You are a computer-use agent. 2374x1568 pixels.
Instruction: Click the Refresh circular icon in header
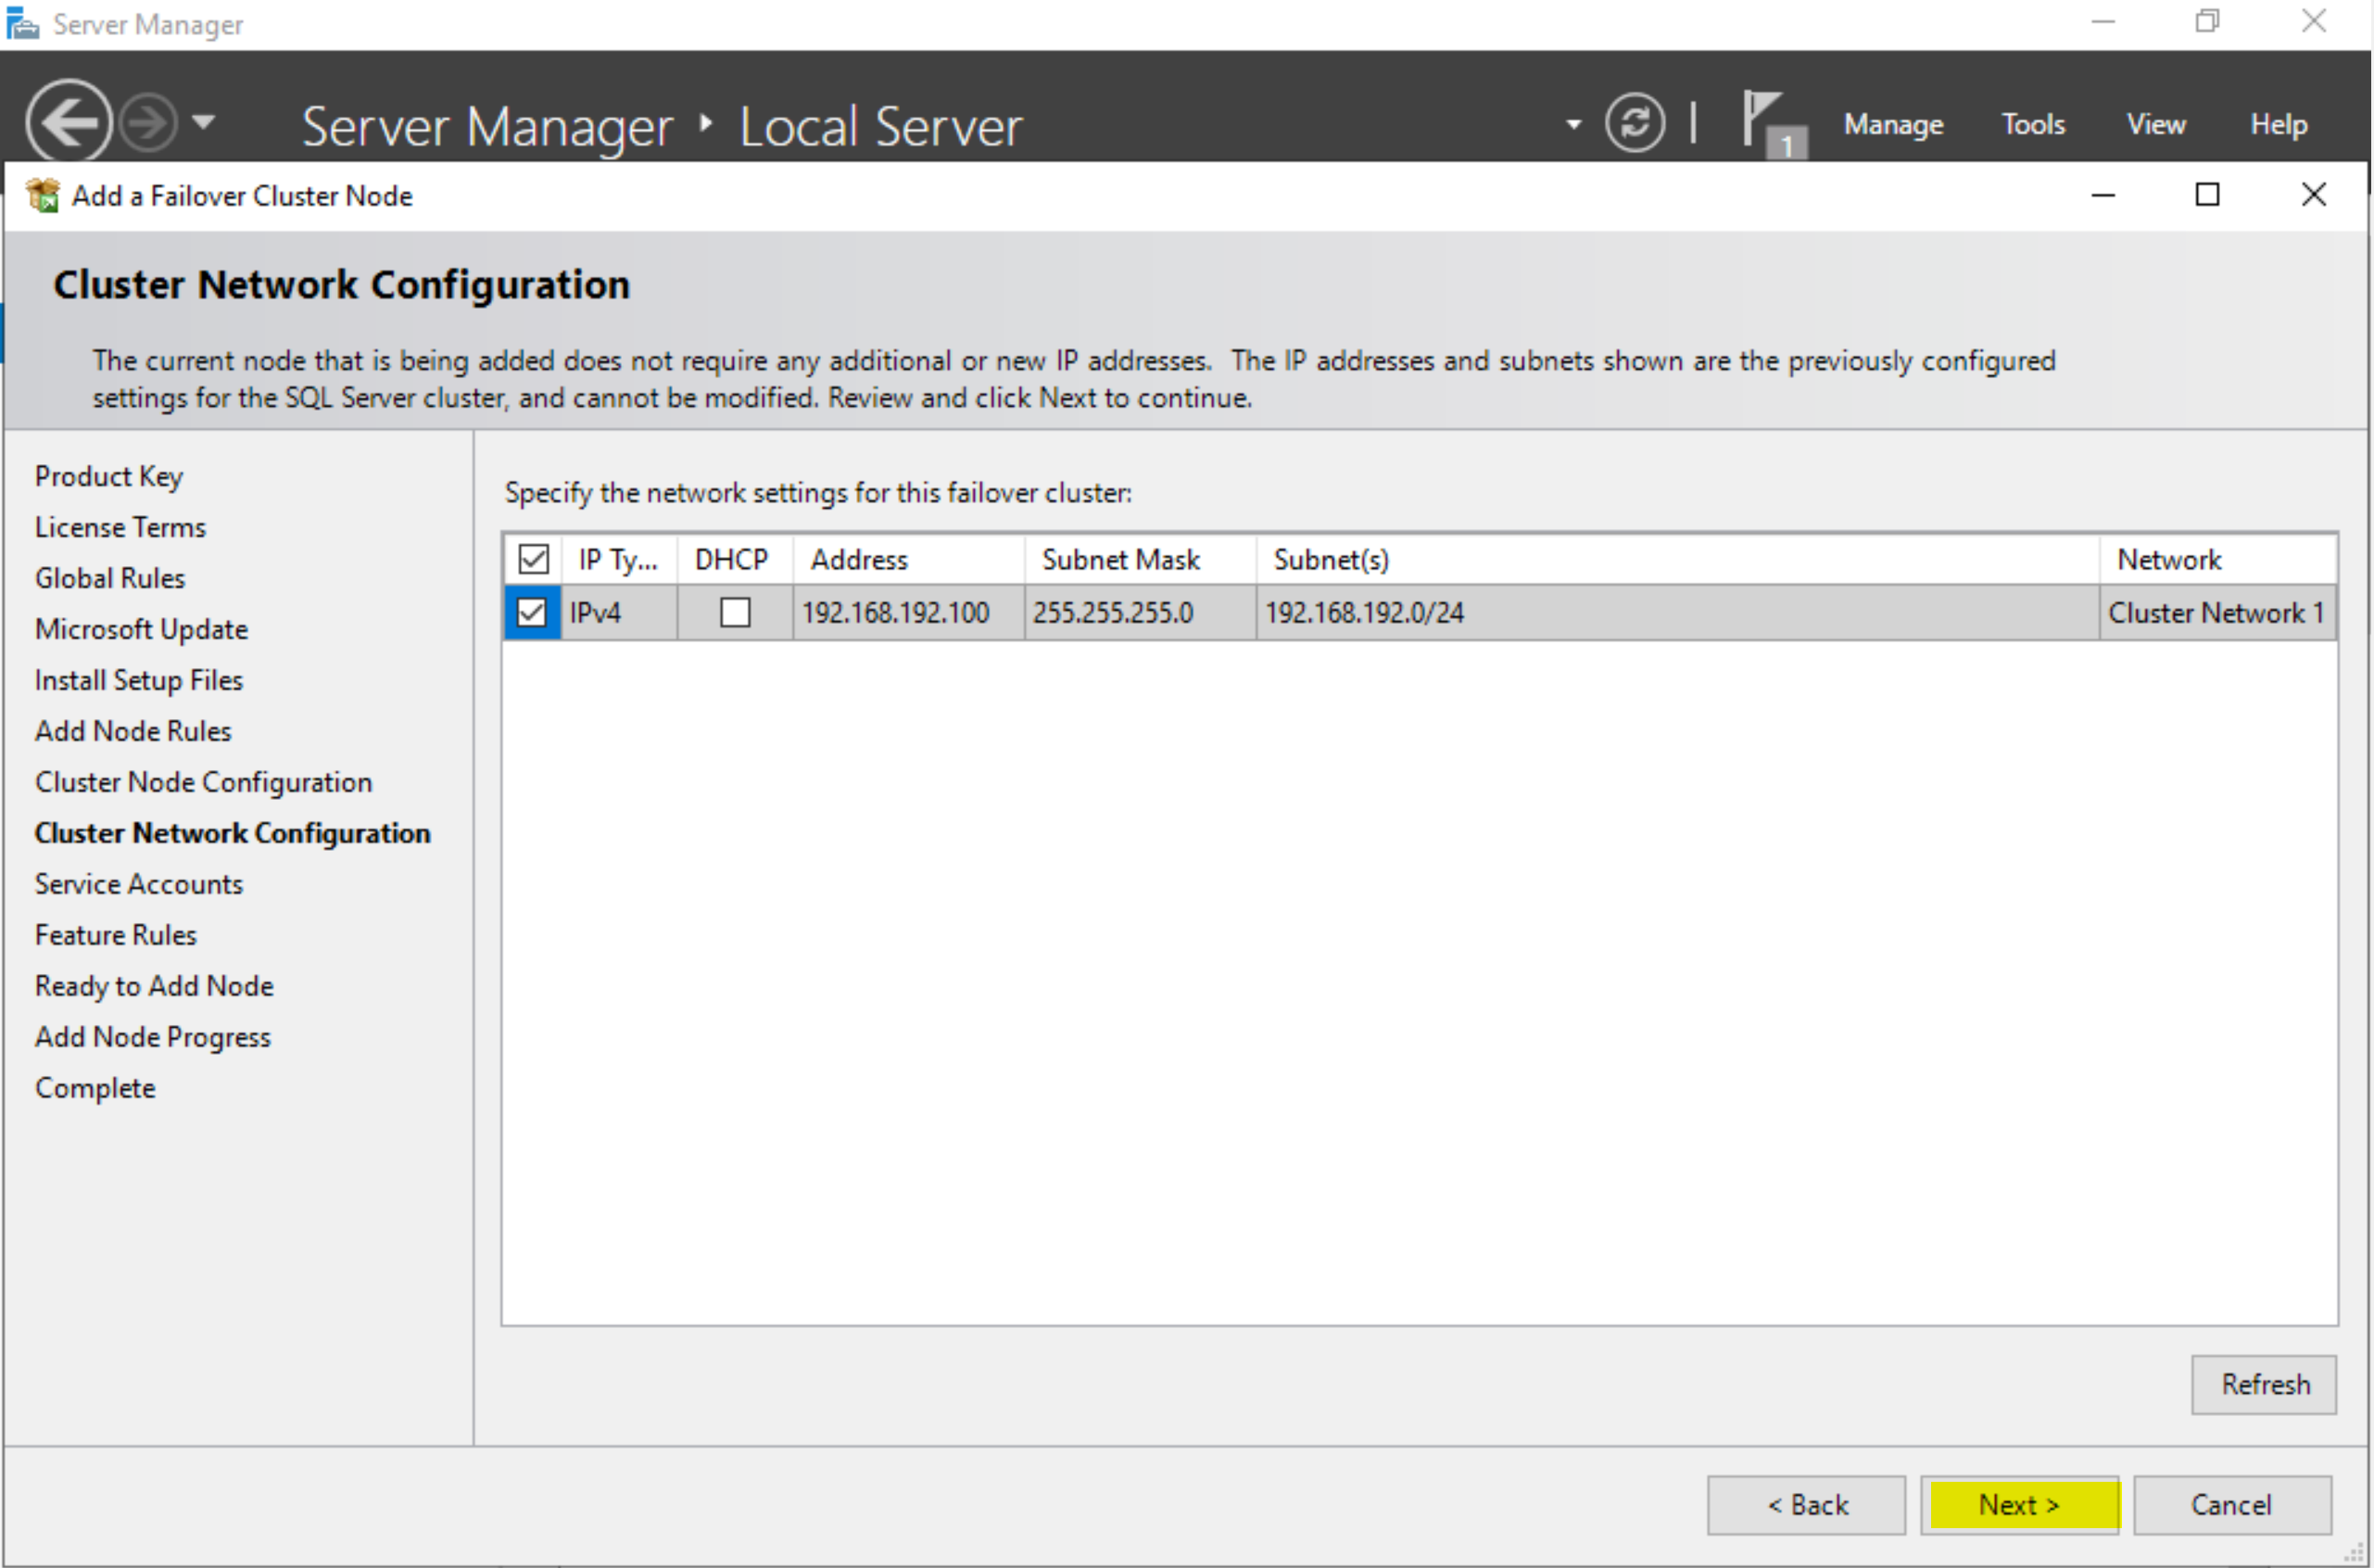1635,123
